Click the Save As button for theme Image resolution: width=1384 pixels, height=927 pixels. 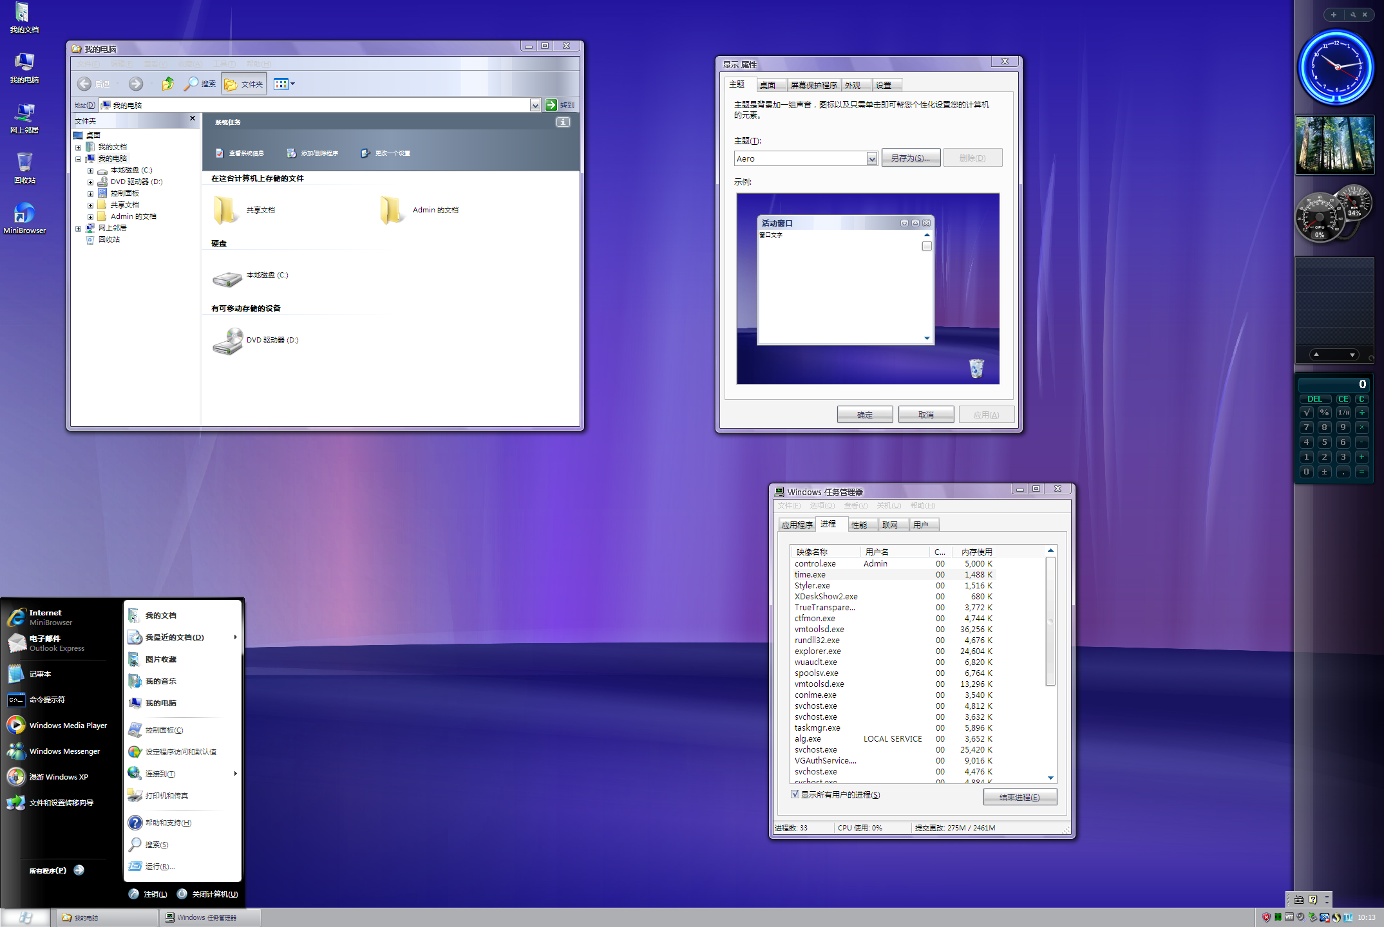910,158
